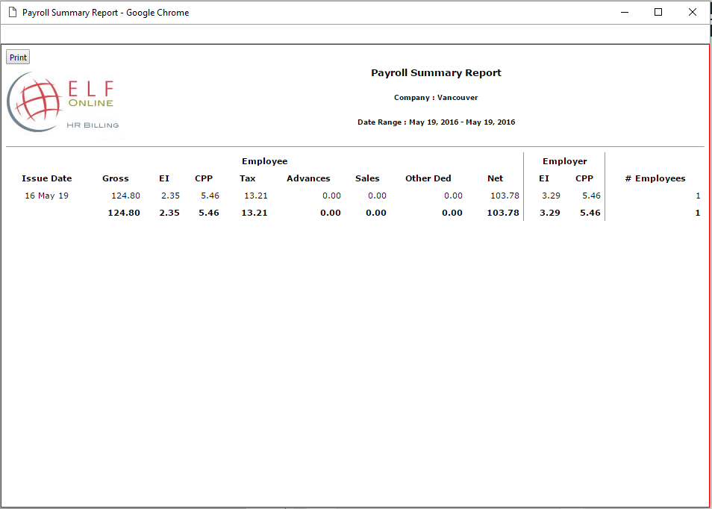Click the non-bold 2.35 employee EI value
This screenshot has height=509, width=712.
pos(170,196)
